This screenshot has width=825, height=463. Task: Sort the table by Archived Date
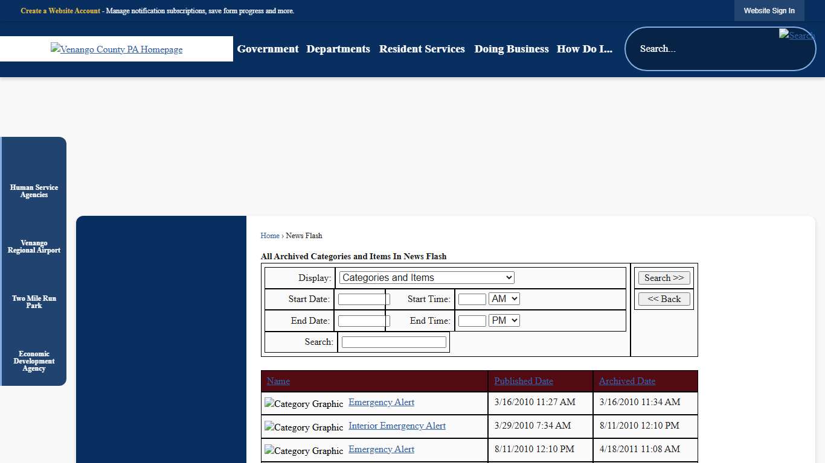(627, 381)
